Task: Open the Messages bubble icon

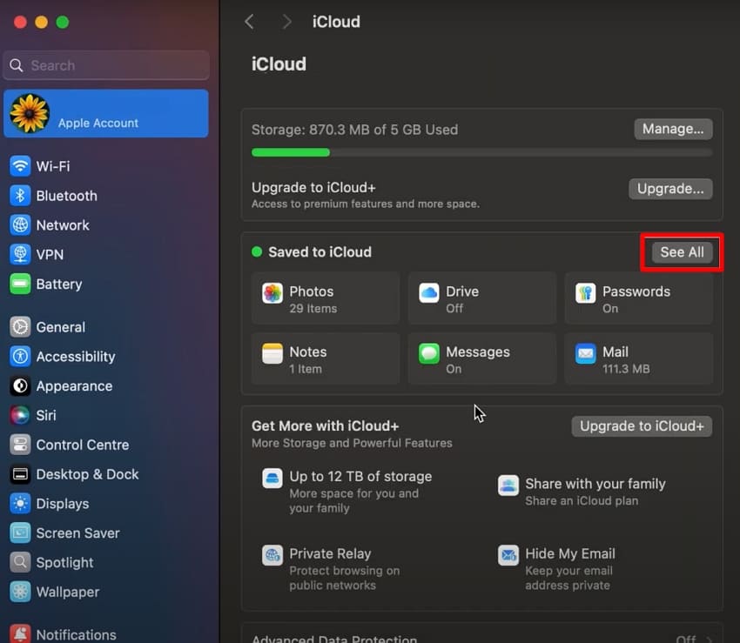Action: (x=429, y=354)
